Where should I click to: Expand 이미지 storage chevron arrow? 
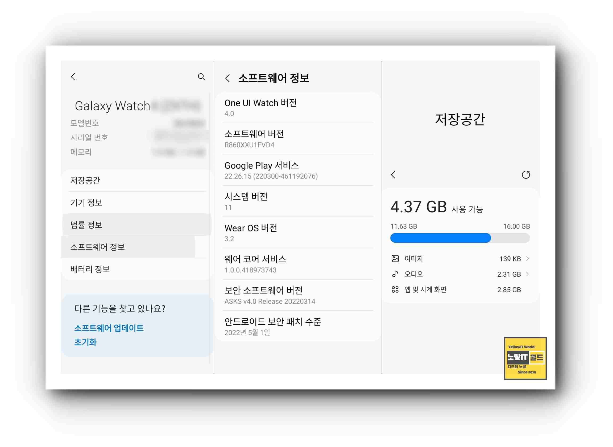click(527, 258)
